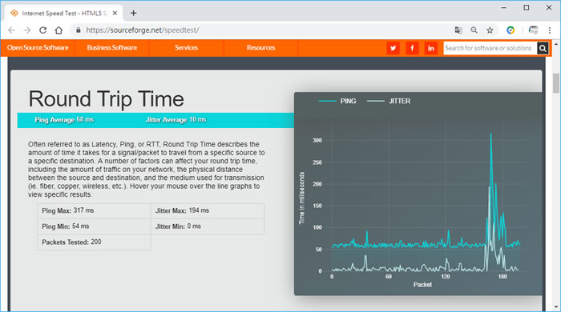This screenshot has height=312, width=561.
Task: Toggle the JITTER legend series
Action: point(389,102)
